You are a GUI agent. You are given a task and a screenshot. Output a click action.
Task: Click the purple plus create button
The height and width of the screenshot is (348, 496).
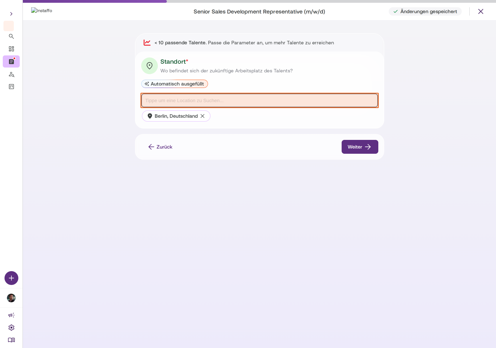pyautogui.click(x=11, y=278)
